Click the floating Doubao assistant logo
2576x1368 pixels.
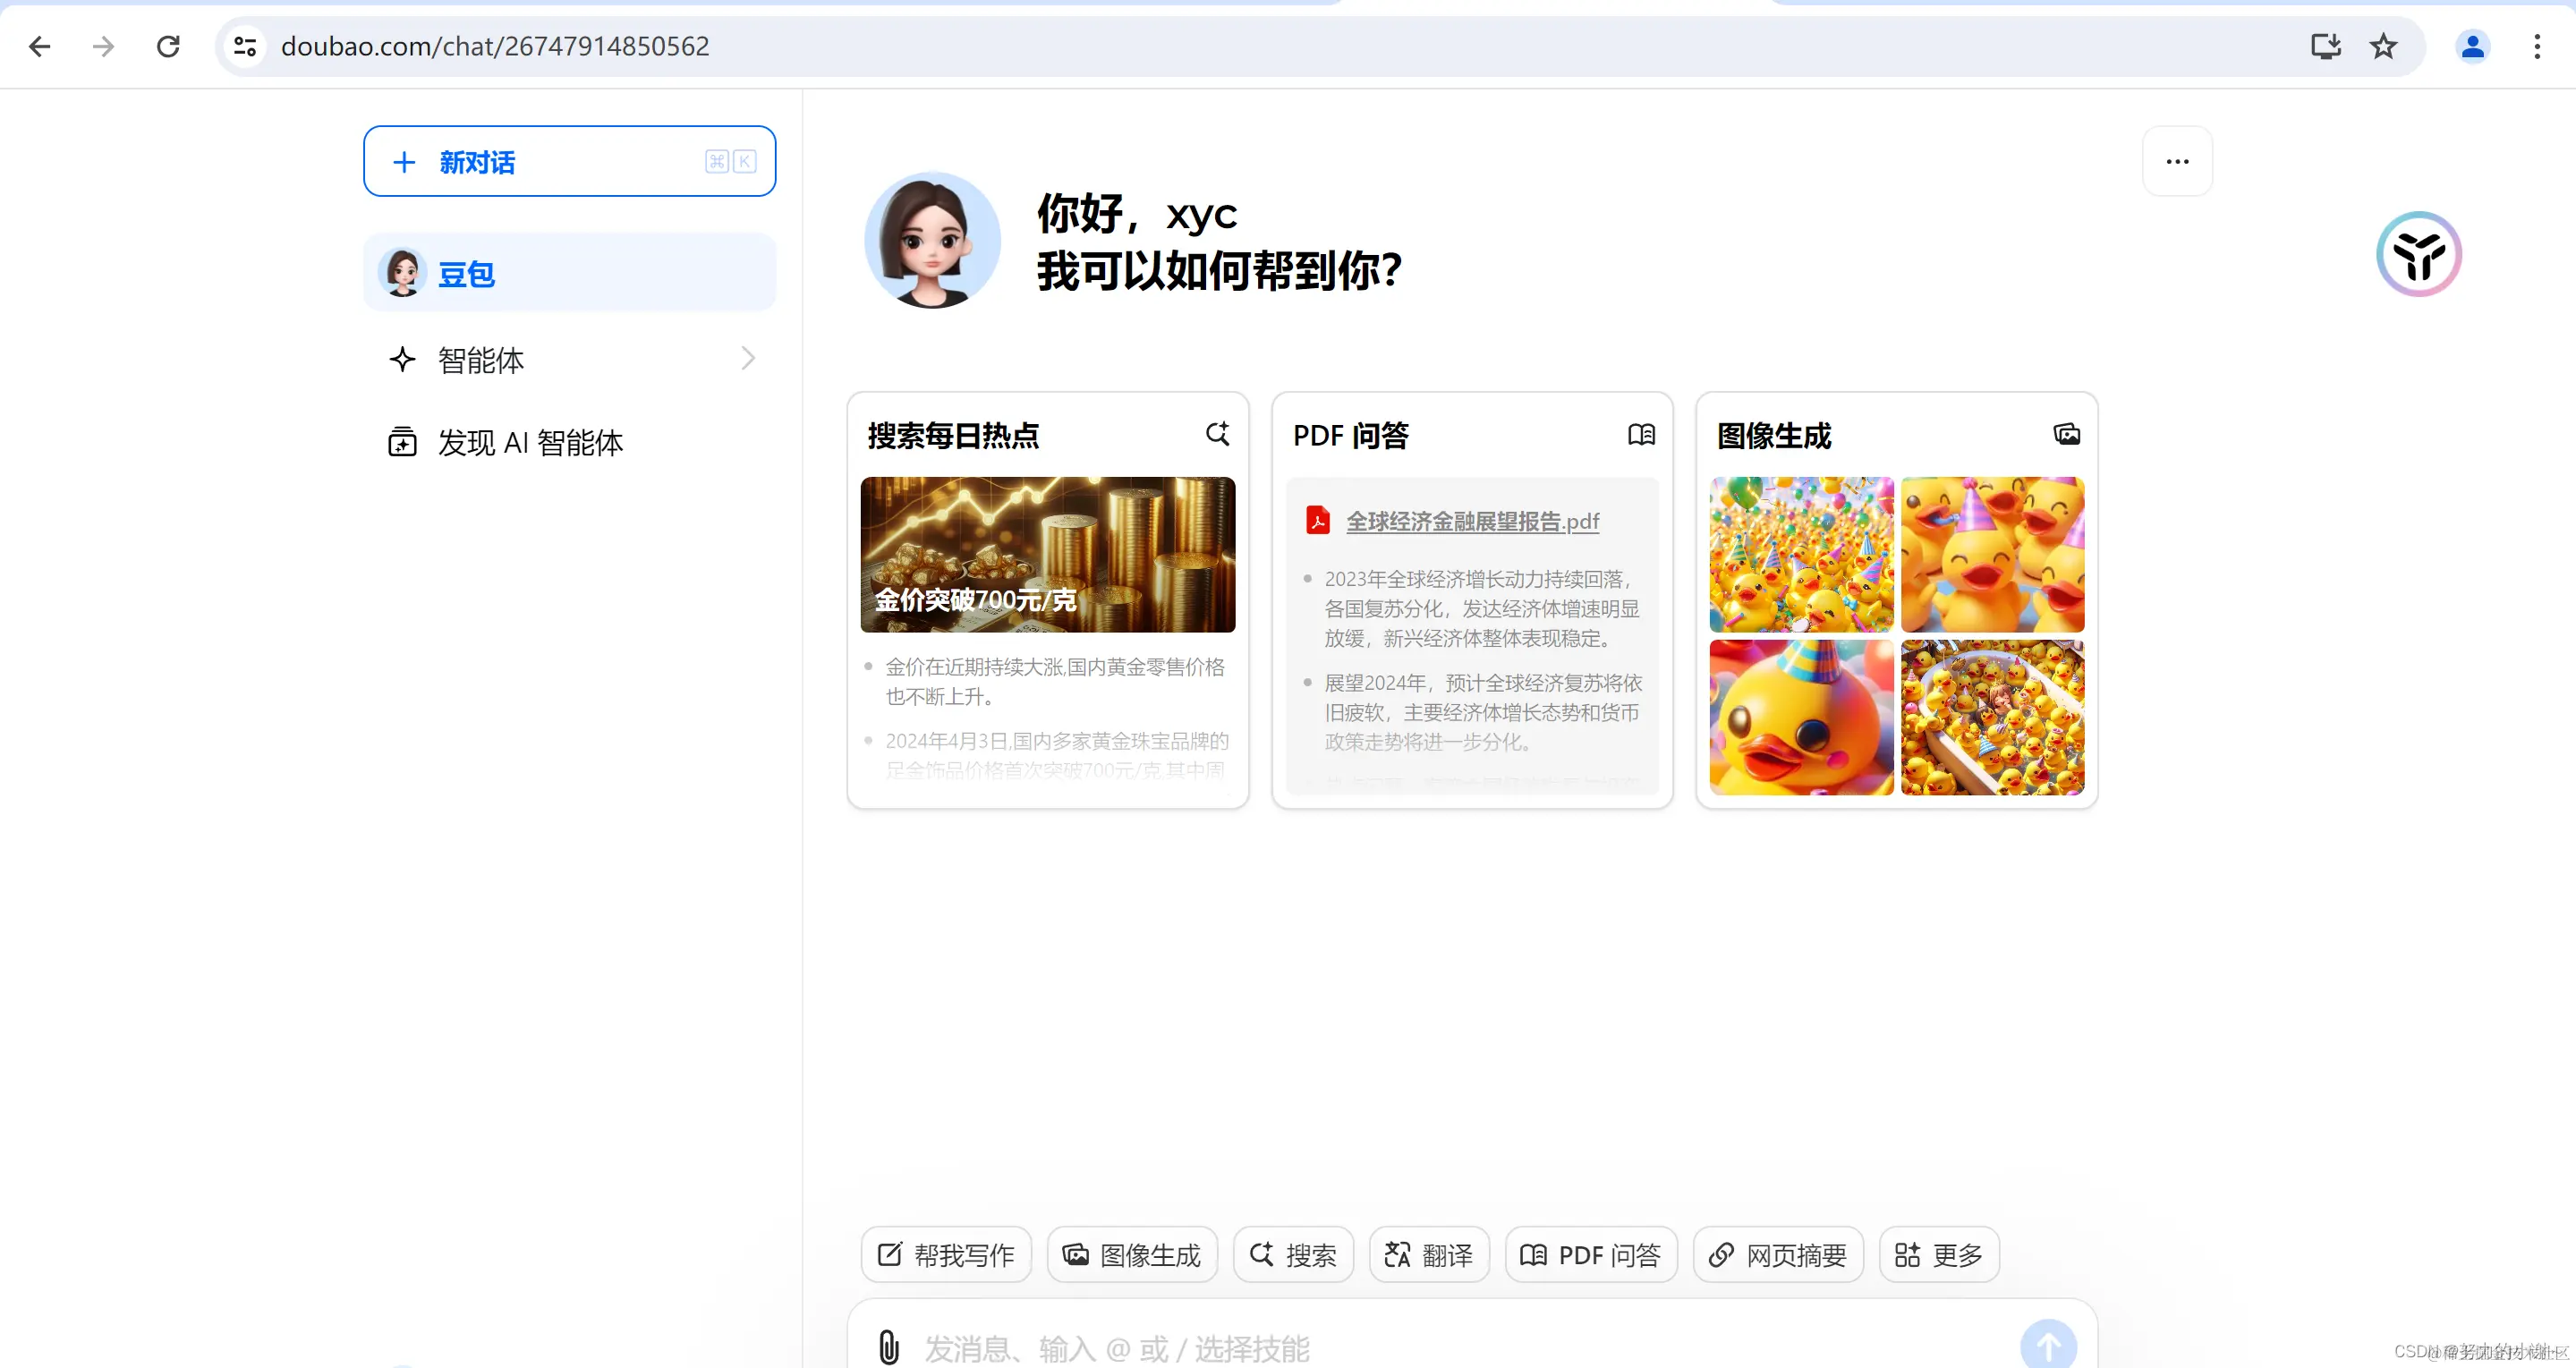[2419, 253]
